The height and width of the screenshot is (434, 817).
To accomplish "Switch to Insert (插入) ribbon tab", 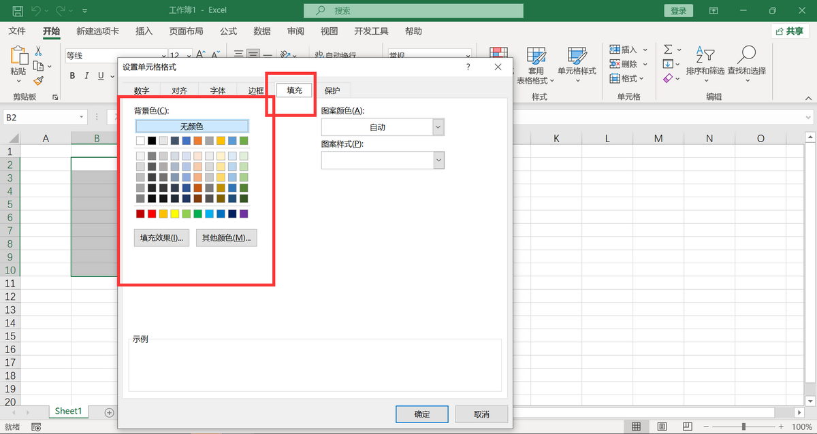I will pos(144,31).
